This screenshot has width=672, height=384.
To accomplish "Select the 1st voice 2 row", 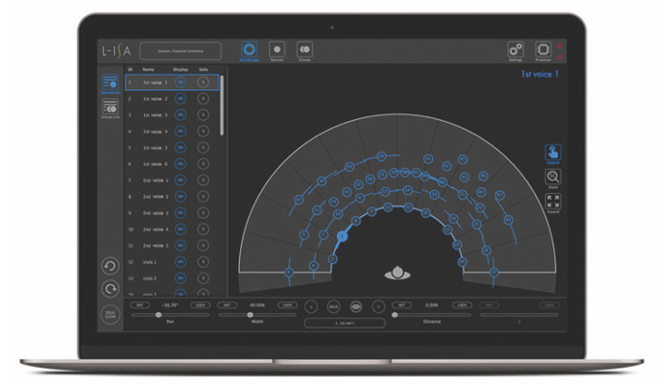I will (172, 99).
